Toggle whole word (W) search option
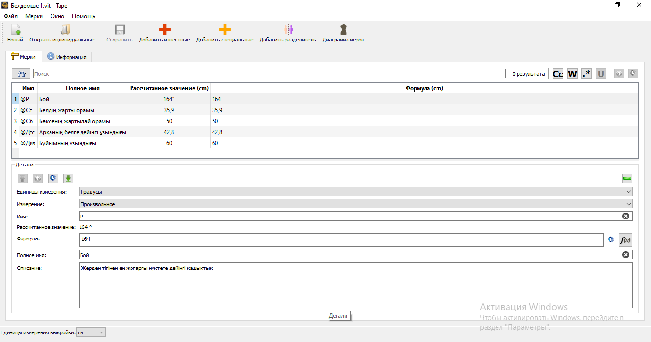The image size is (651, 342). (572, 73)
